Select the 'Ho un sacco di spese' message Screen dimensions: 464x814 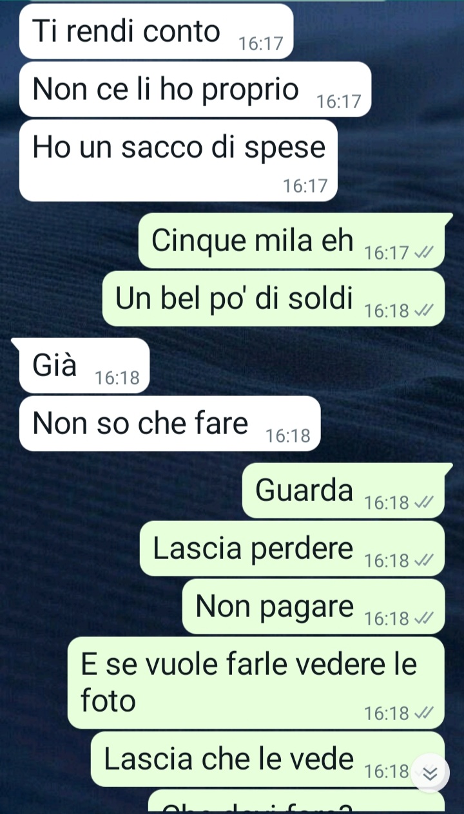coord(179,160)
